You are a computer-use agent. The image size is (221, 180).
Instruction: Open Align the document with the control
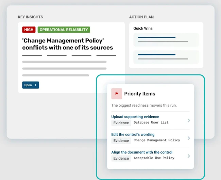[x=142, y=152]
